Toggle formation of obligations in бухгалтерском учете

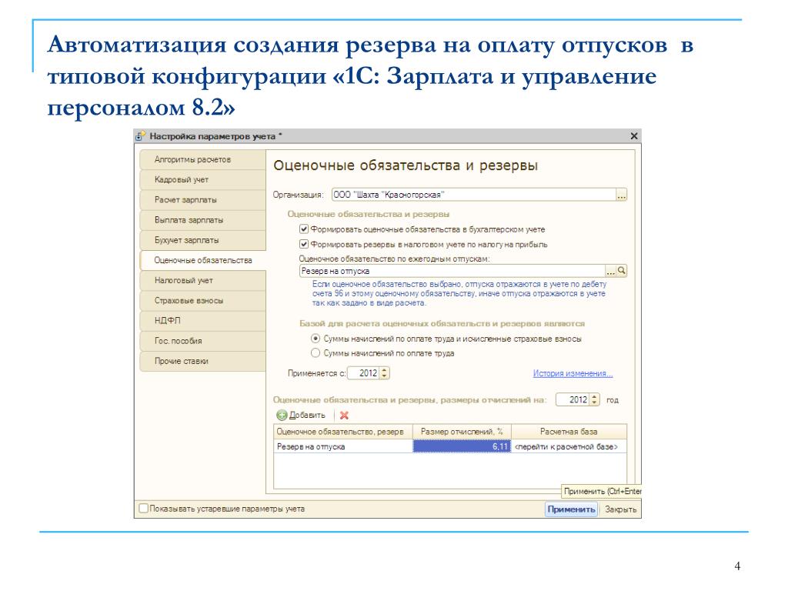pos(303,229)
